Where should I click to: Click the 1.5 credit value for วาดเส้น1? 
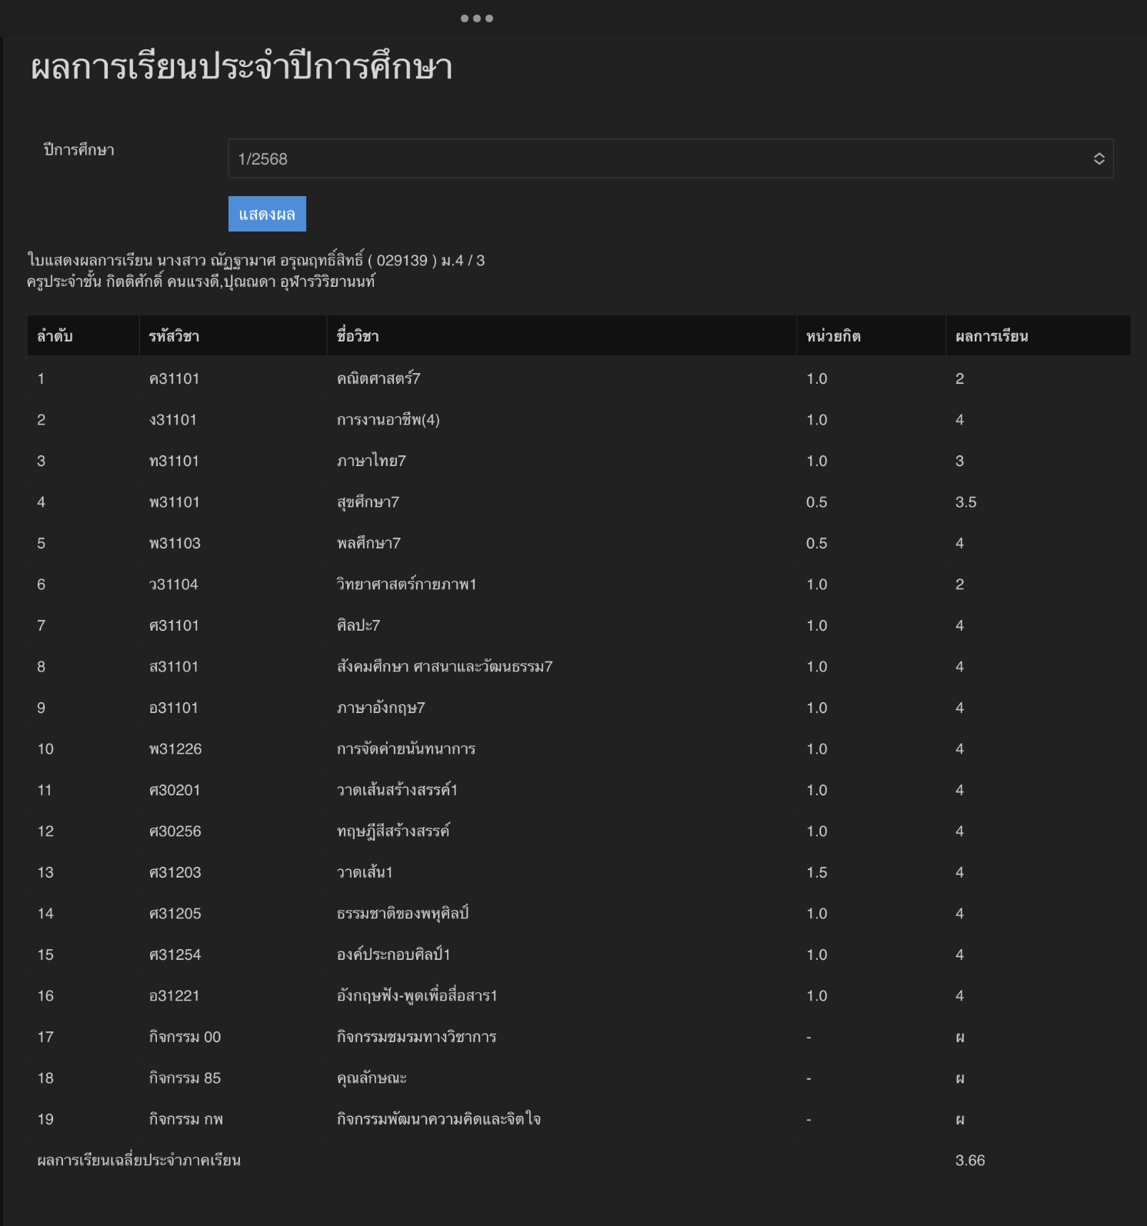[817, 872]
